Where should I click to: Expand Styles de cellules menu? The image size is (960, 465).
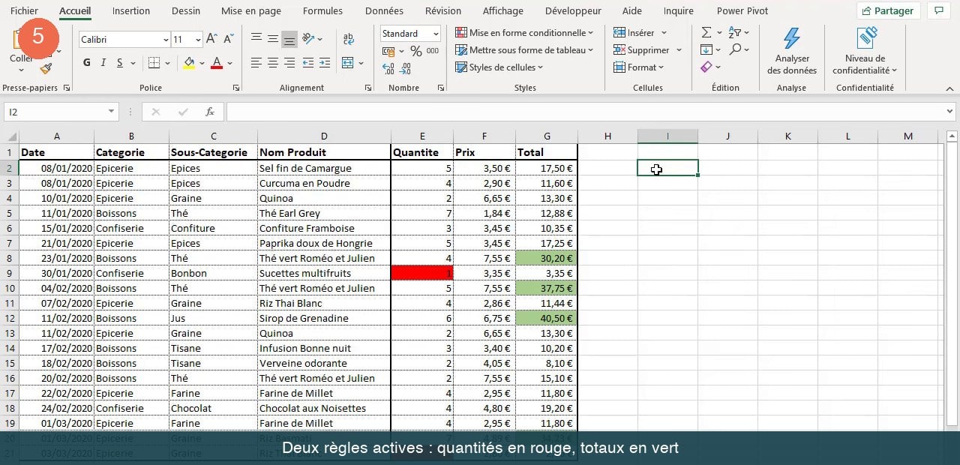click(499, 67)
